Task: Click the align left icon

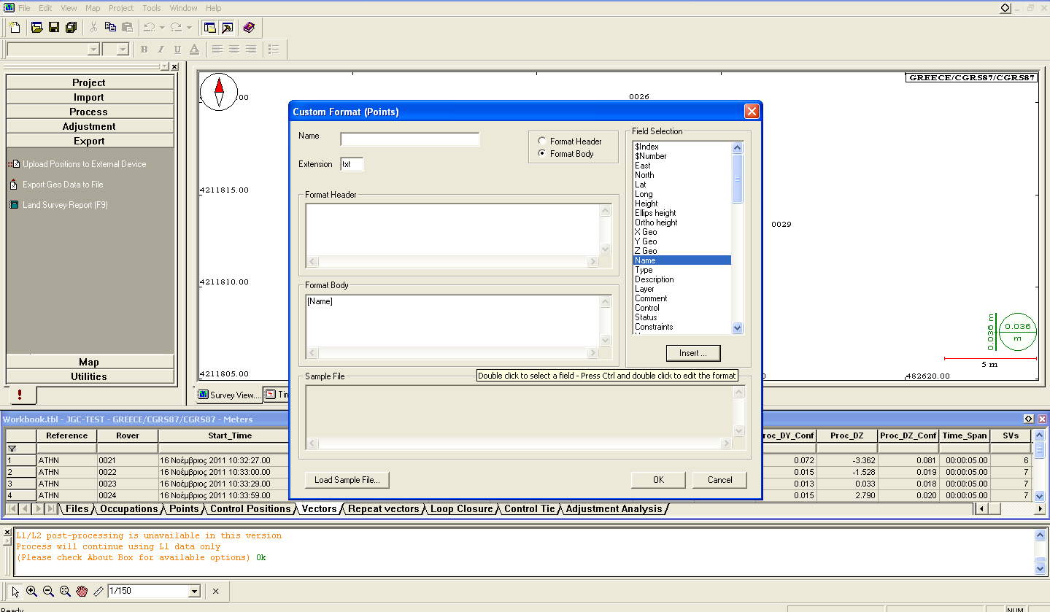Action: coord(217,50)
